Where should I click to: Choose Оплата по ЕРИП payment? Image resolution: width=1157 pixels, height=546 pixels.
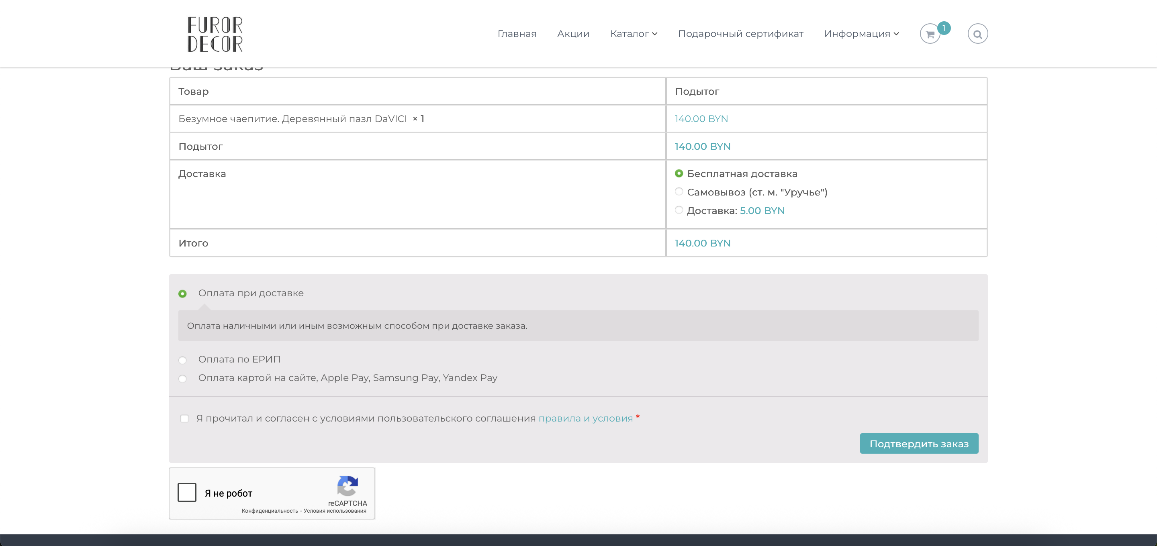pos(182,360)
